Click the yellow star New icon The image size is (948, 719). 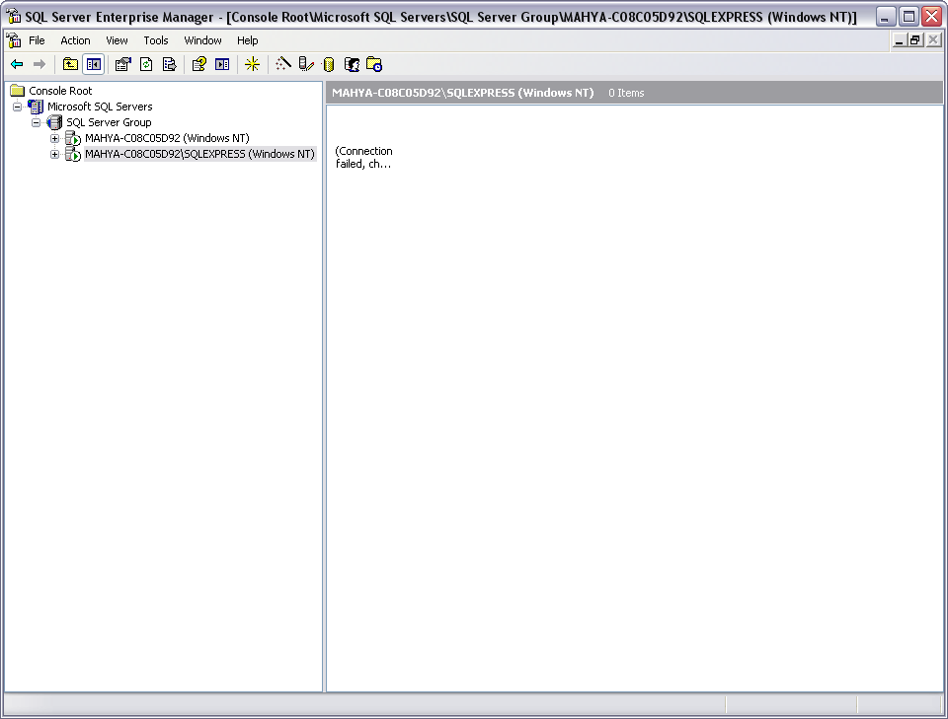252,64
